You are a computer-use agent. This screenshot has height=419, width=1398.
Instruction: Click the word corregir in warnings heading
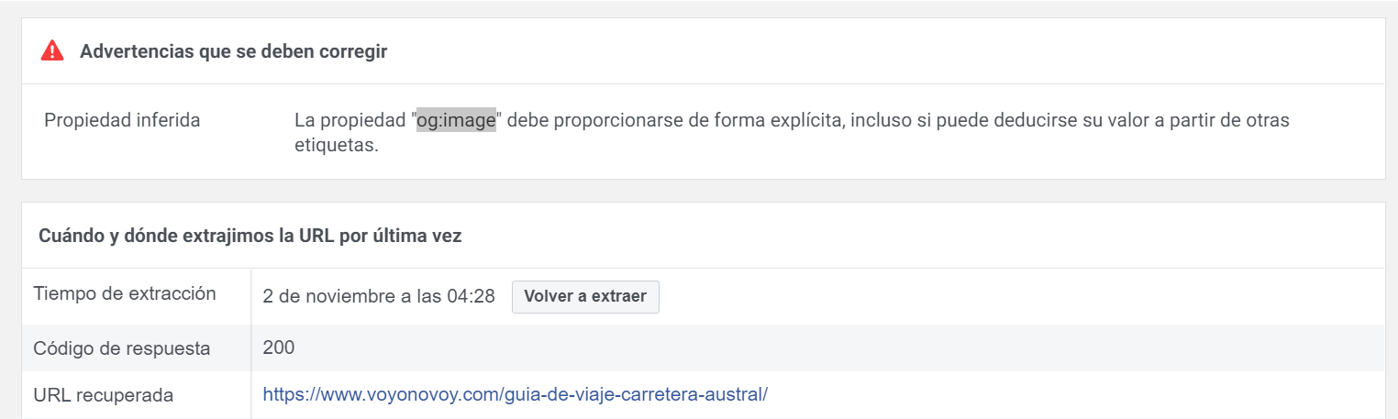[352, 51]
